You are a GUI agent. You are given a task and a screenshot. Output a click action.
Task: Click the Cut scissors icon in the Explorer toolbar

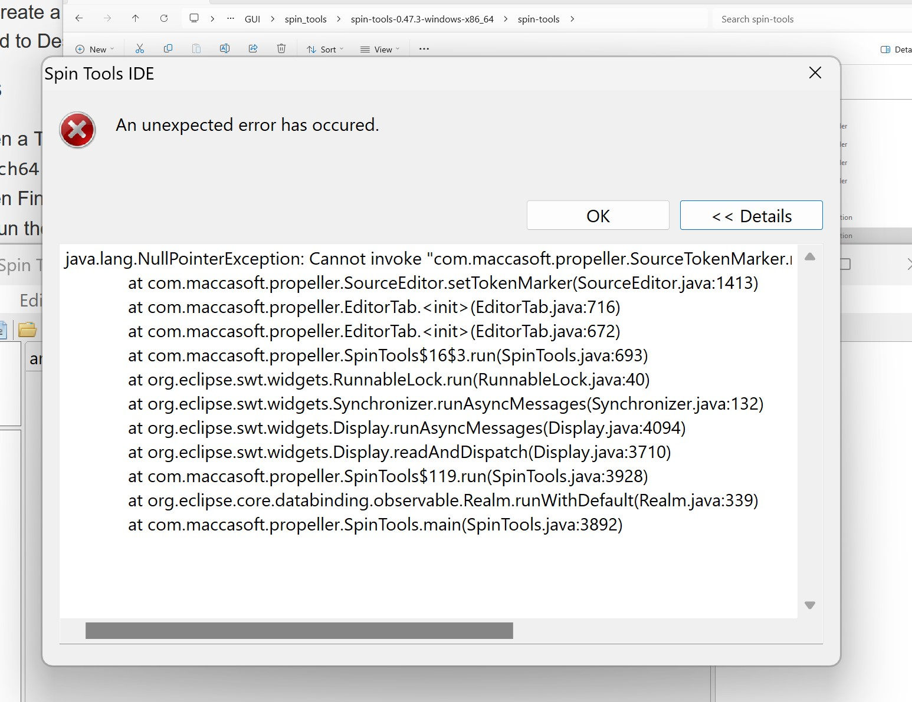pyautogui.click(x=140, y=49)
